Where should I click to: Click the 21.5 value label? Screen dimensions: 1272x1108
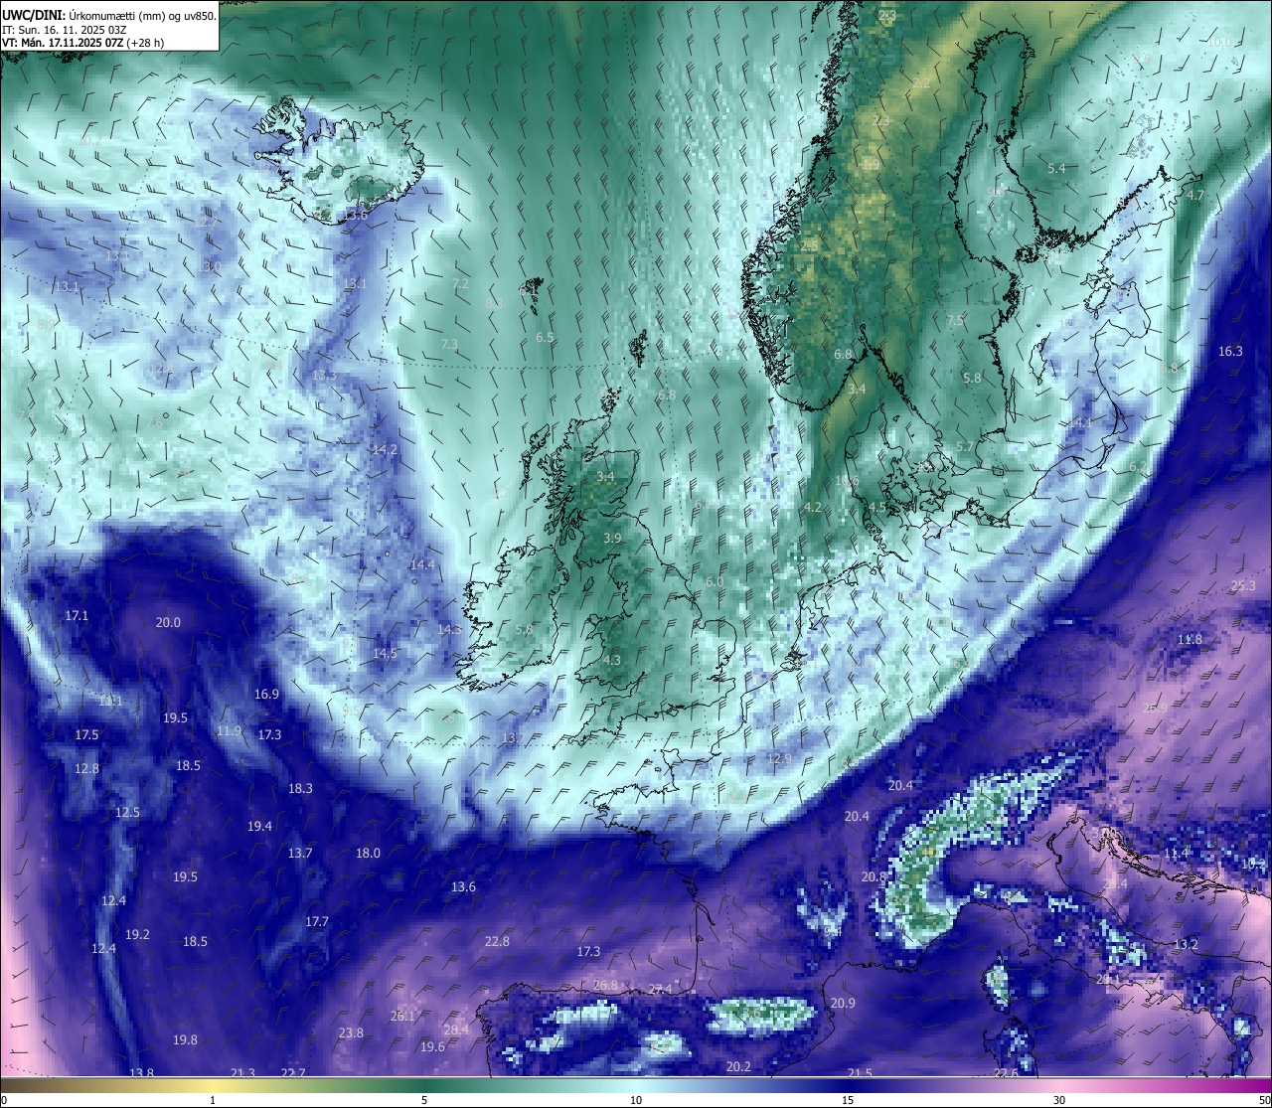click(860, 1074)
